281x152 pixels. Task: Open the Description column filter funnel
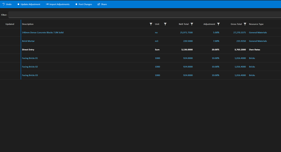coord(151,24)
